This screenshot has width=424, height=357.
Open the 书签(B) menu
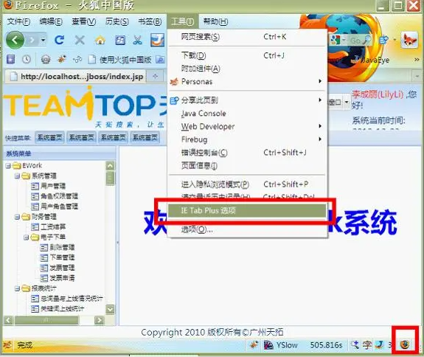coord(150,21)
